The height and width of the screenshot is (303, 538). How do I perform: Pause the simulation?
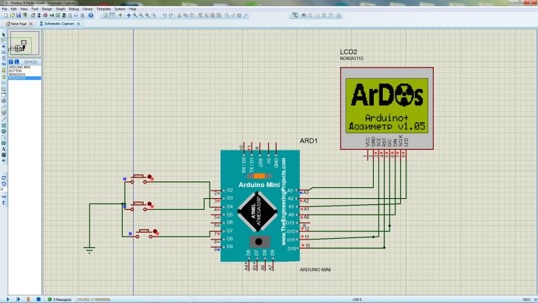(28, 300)
